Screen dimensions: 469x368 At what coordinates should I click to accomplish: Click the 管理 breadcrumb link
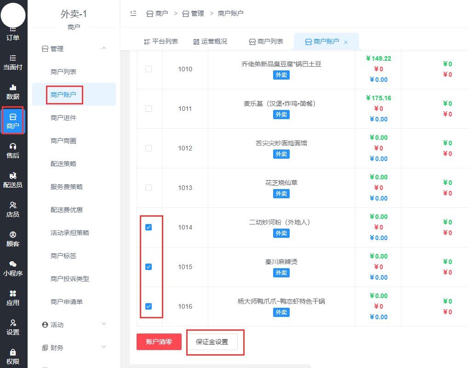pos(193,13)
